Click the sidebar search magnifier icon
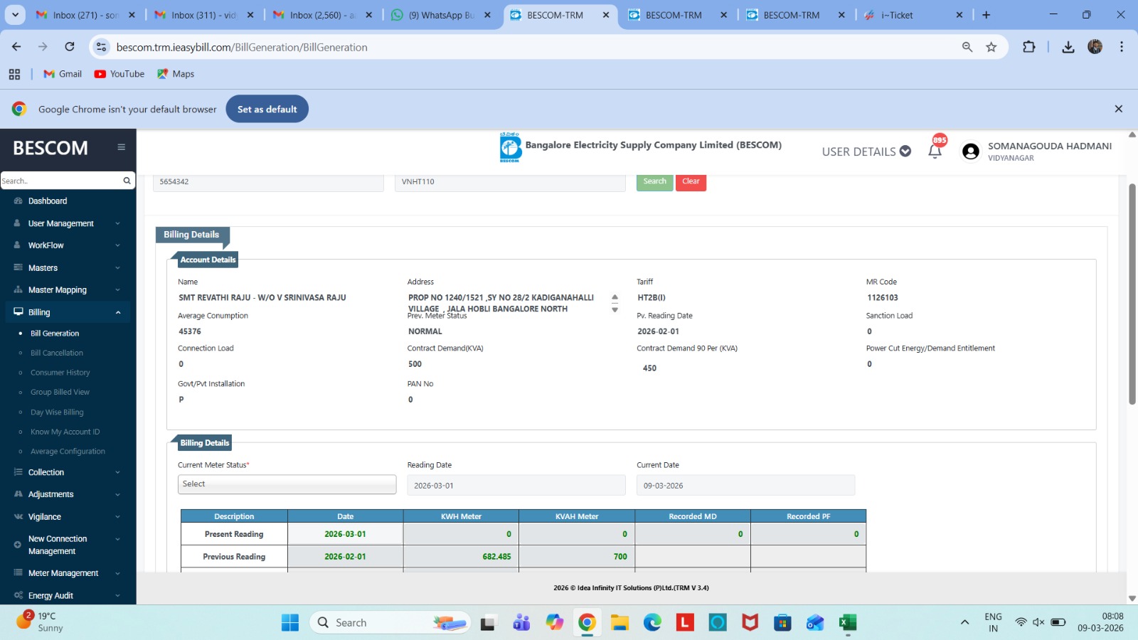This screenshot has height=640, width=1138. coord(127,181)
